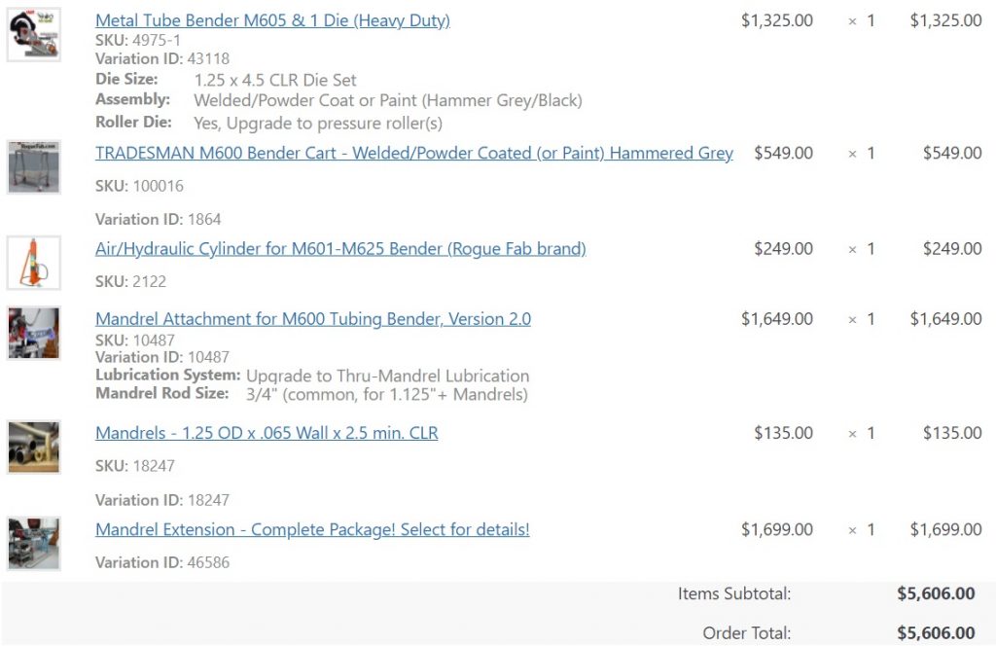
Task: Click the Lubrication System Thru-Mandrel Lubrication value
Action: pyautogui.click(x=387, y=377)
